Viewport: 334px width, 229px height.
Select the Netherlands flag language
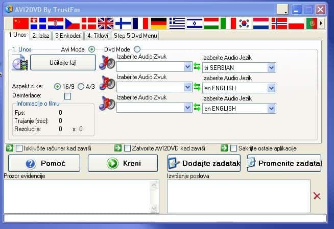261,23
